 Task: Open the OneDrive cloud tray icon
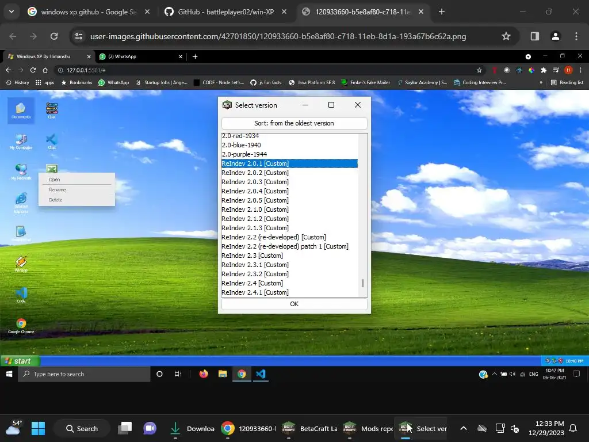pos(482,428)
